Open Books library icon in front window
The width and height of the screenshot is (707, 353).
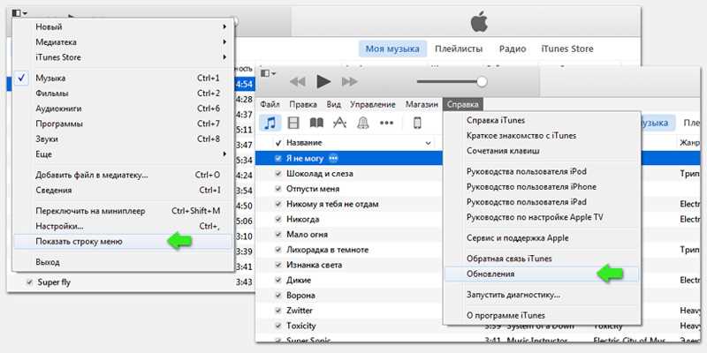click(x=316, y=123)
